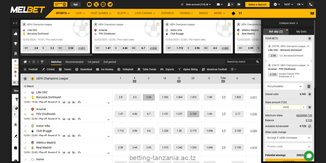This screenshot has height=163, width=326.
Task: Decrease stake with minus button
Action: (268, 107)
